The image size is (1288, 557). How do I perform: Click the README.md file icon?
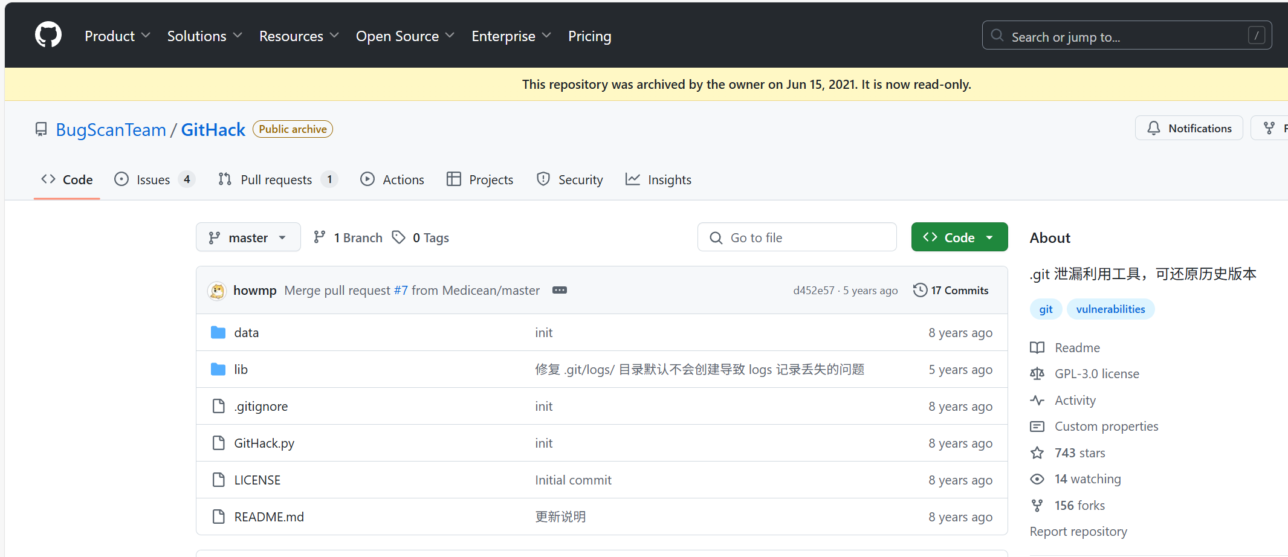tap(218, 517)
